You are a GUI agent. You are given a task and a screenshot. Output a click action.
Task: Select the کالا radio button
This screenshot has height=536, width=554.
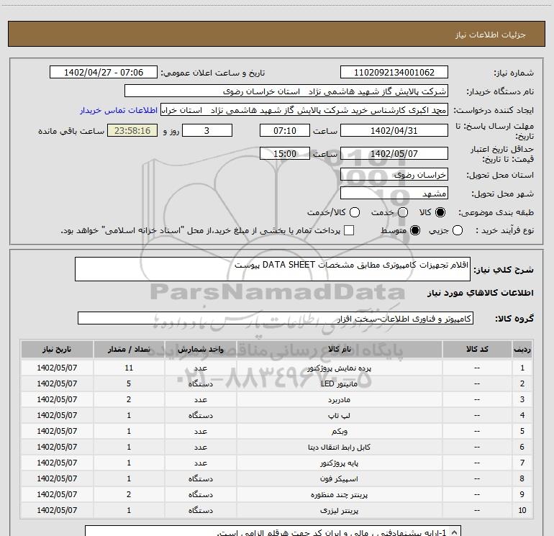click(441, 213)
